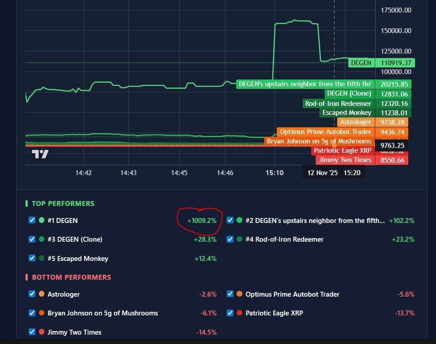This screenshot has height=344, width=436.
Task: Click the BOTTOM PERFORMERS section heading
Action: 71,277
